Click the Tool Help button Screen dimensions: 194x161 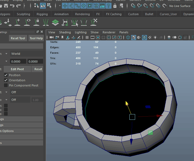pyautogui.click(x=36, y=38)
